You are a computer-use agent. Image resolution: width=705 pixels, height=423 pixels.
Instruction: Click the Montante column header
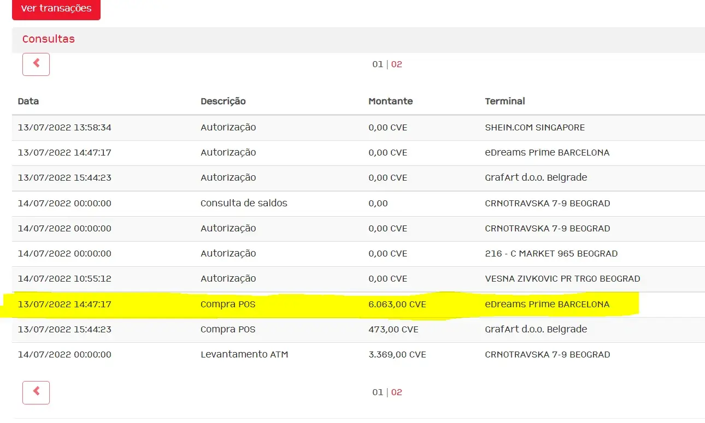[390, 102]
